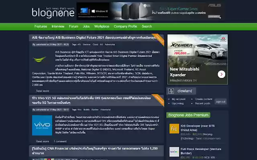Screen dimensions: 257x160
Task: Click the arrow button on the Xpander ad
Action: [x=221, y=74]
